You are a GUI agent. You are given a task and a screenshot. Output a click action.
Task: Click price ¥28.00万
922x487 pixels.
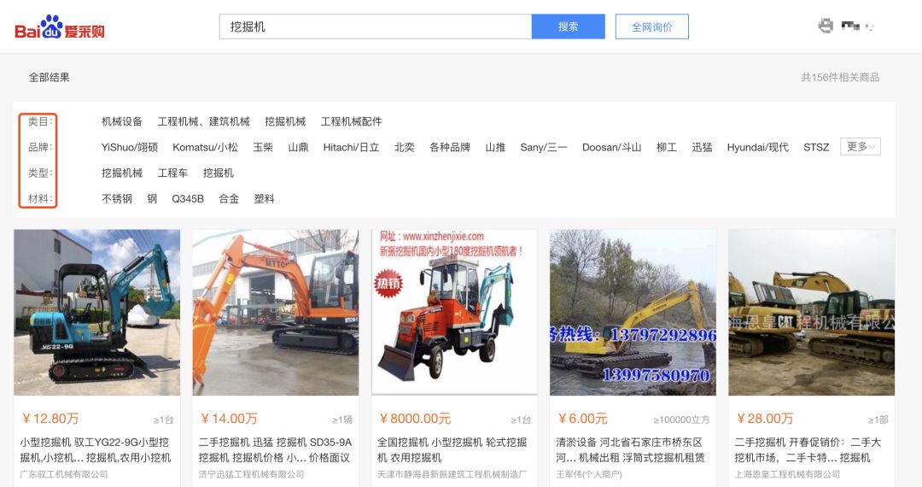pos(764,419)
